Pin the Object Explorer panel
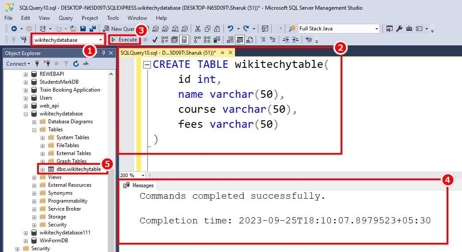The height and width of the screenshot is (252, 462). coord(104,53)
